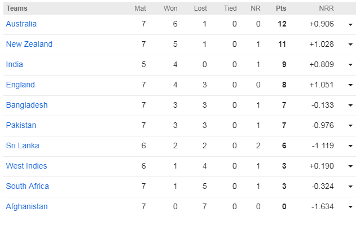Expand the Bangladesh row dropdown arrow
The image size is (364, 234).
tap(350, 106)
